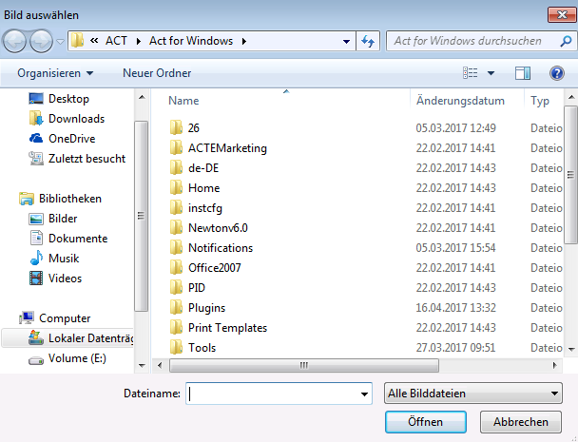Click date 05.03.2017 15:54 of Notifications
Screen dimensions: 578x442
455,248
